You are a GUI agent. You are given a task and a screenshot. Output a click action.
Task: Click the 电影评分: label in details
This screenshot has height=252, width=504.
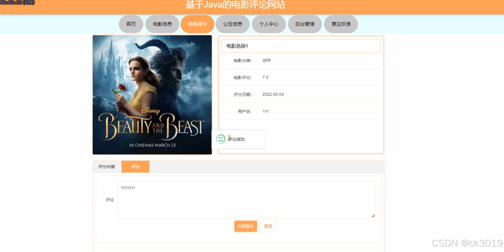(x=243, y=77)
